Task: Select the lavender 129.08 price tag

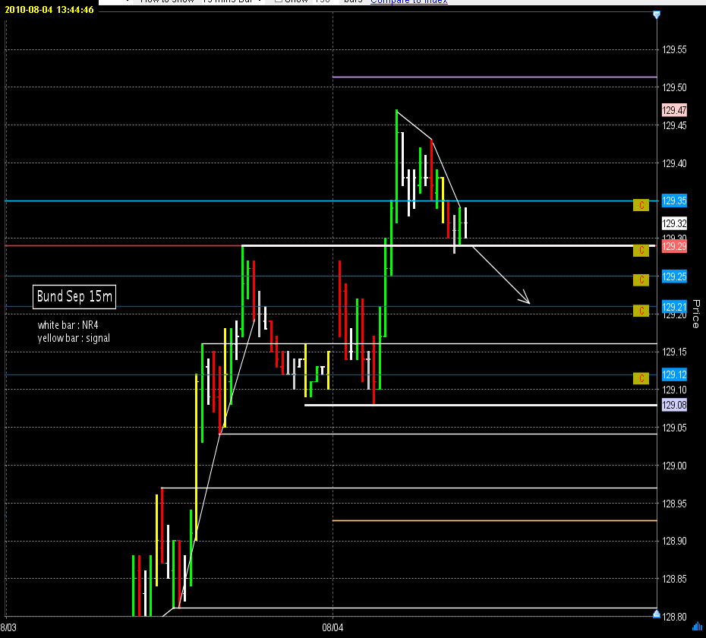Action: click(x=674, y=405)
